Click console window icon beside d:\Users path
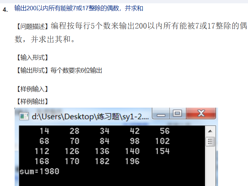The width and height of the screenshot is (248, 186). pos(24,116)
